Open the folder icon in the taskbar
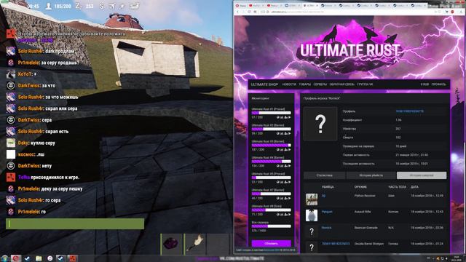Image resolution: width=466 pixels, height=262 pixels. click(39, 258)
